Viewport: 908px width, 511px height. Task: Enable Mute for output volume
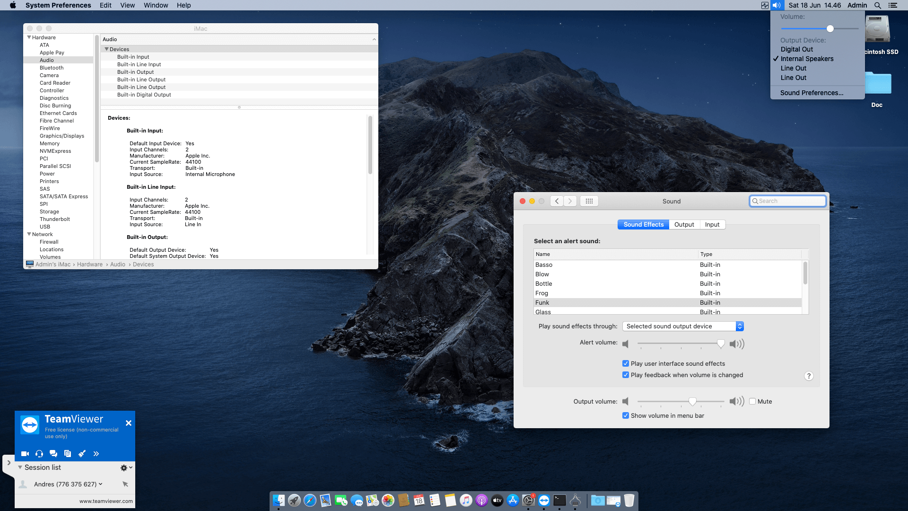[x=752, y=401]
